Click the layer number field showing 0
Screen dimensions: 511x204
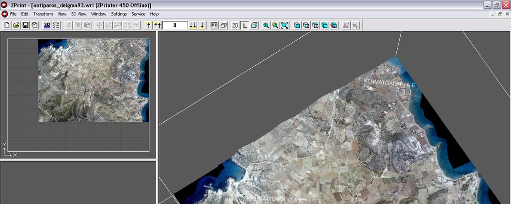[175, 25]
